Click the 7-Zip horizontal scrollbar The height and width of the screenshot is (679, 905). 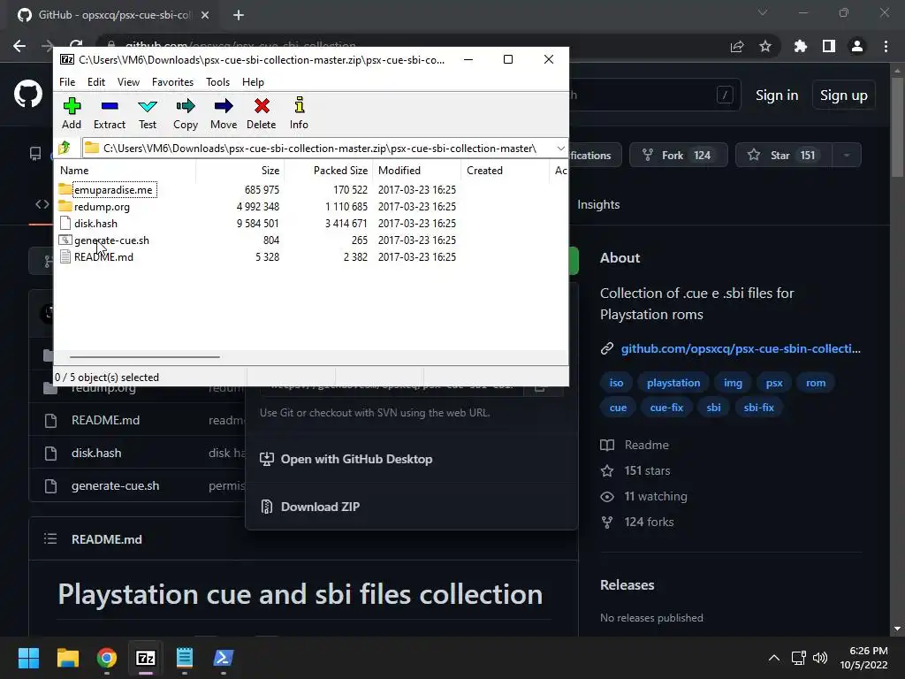pos(144,357)
